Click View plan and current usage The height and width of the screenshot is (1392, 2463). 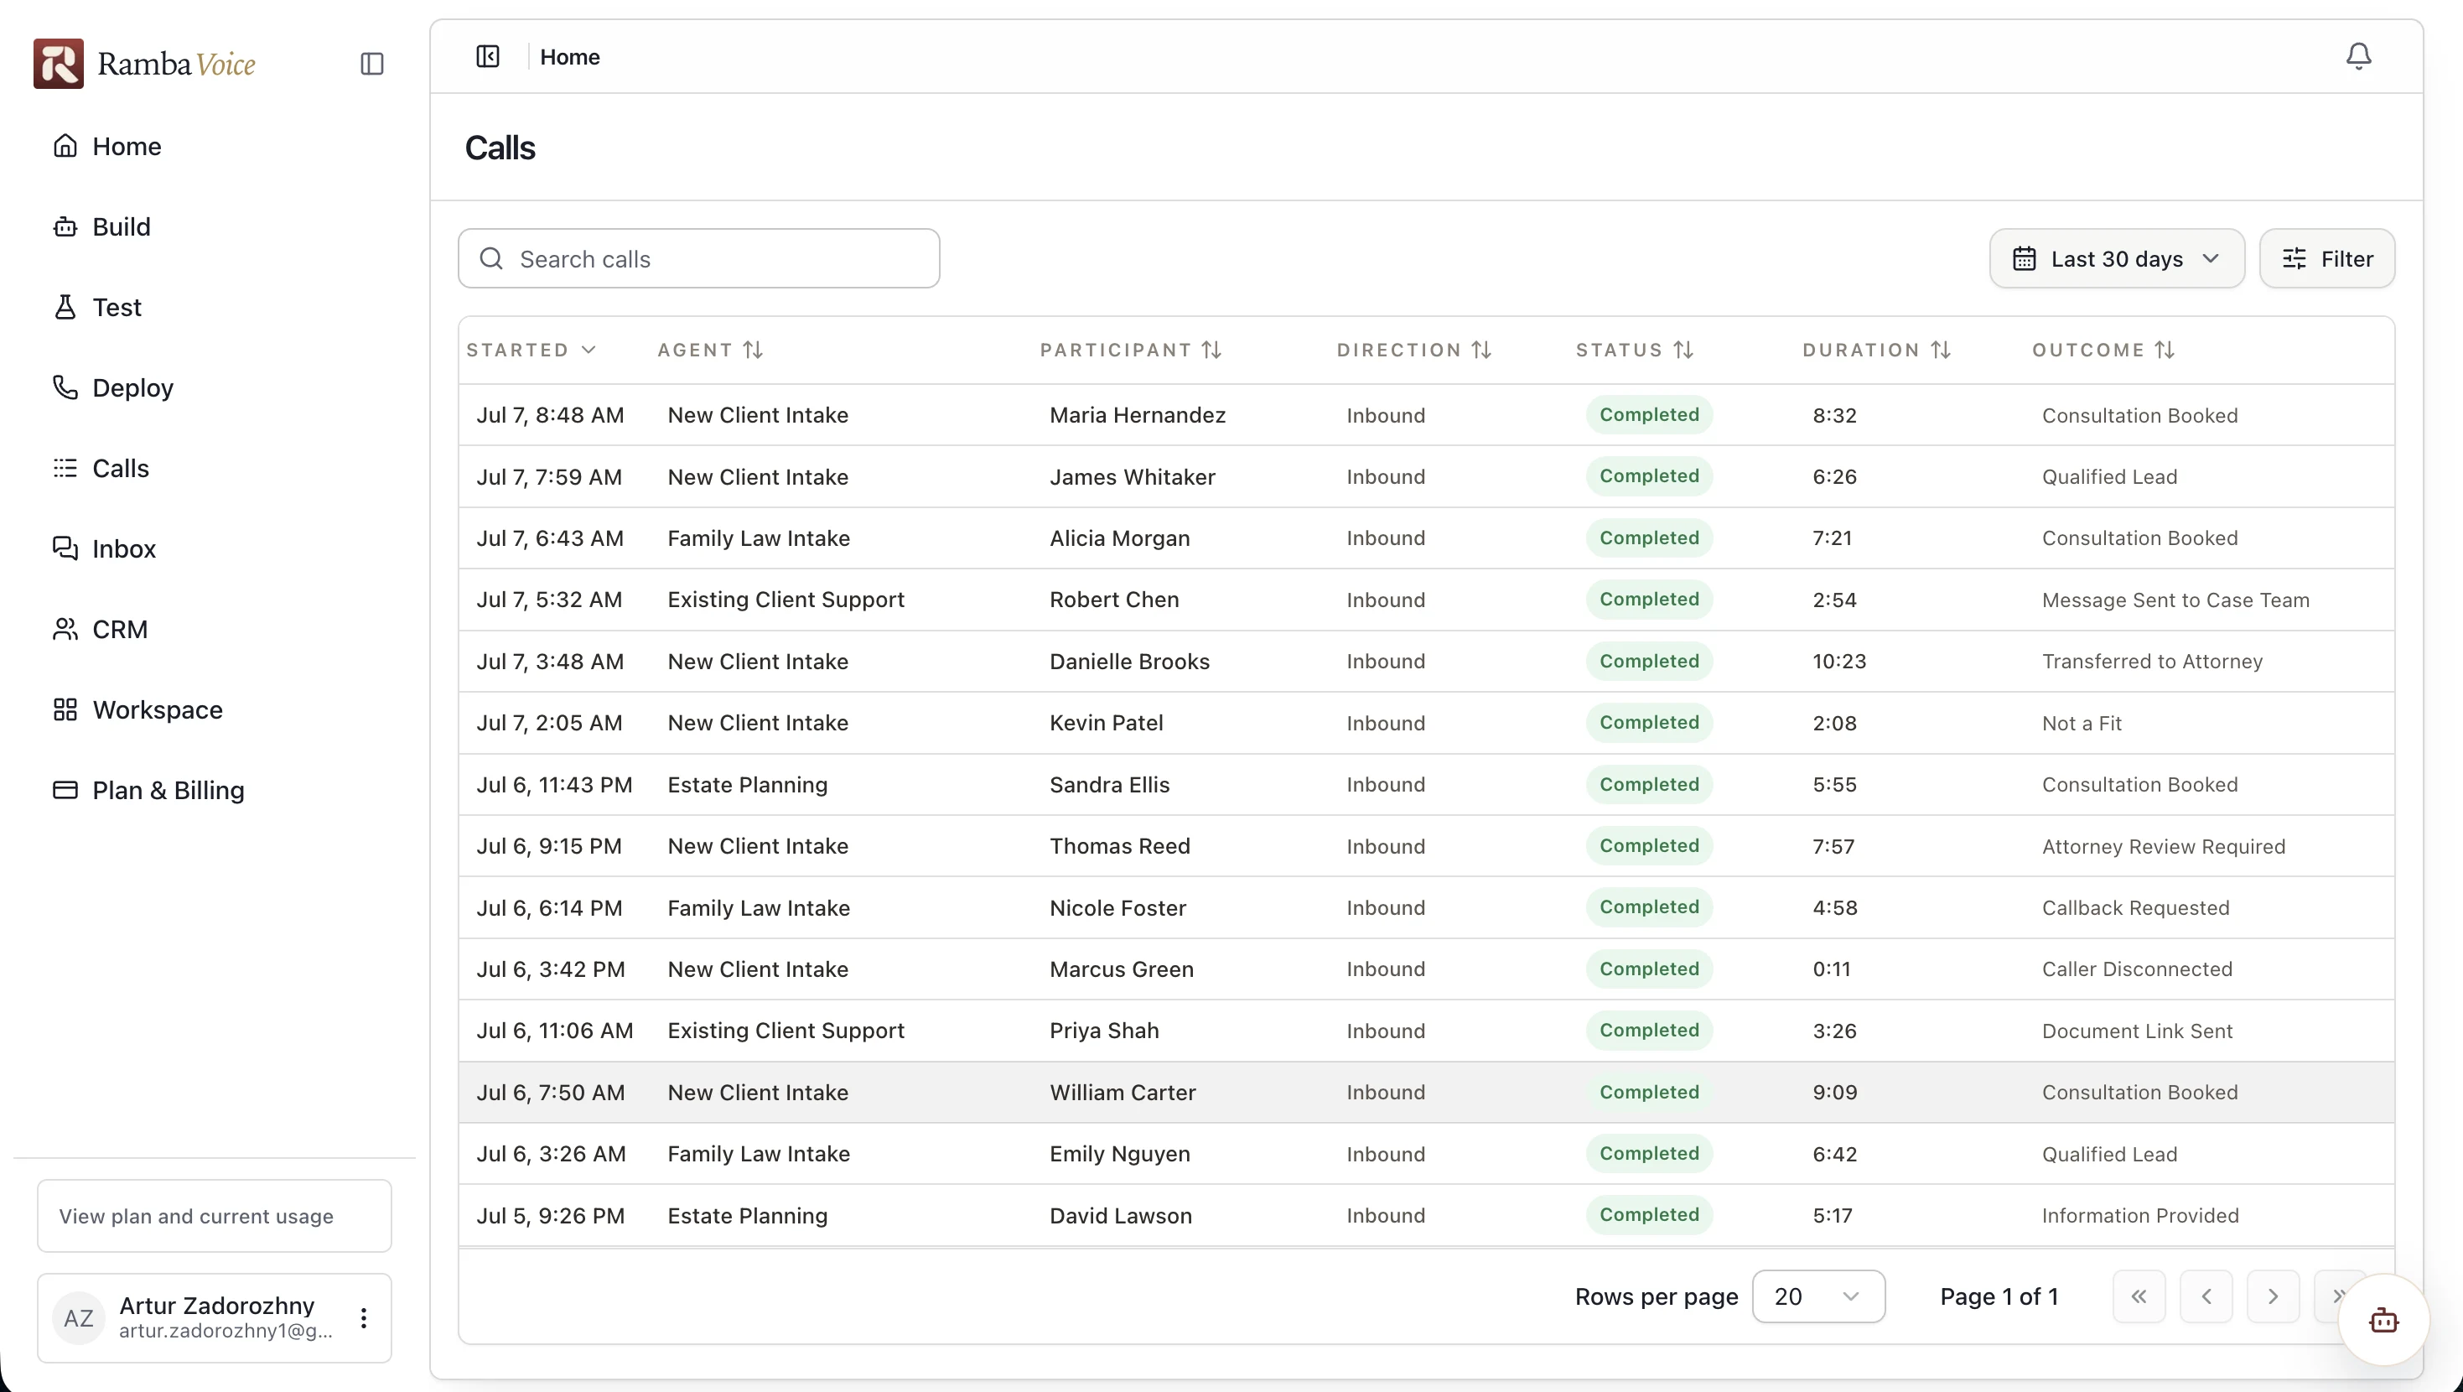click(x=214, y=1216)
